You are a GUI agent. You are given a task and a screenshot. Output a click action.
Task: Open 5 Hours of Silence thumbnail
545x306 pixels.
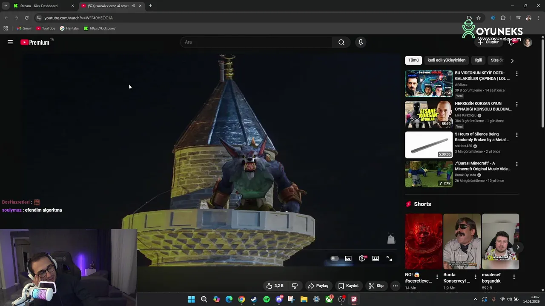pos(429,145)
